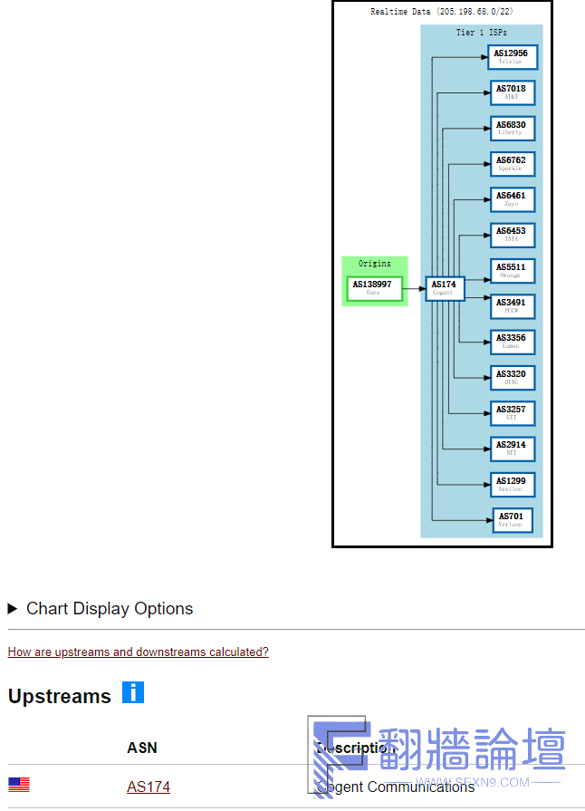Select the AS138997 origin node
This screenshot has height=811, width=585.
coord(375,288)
